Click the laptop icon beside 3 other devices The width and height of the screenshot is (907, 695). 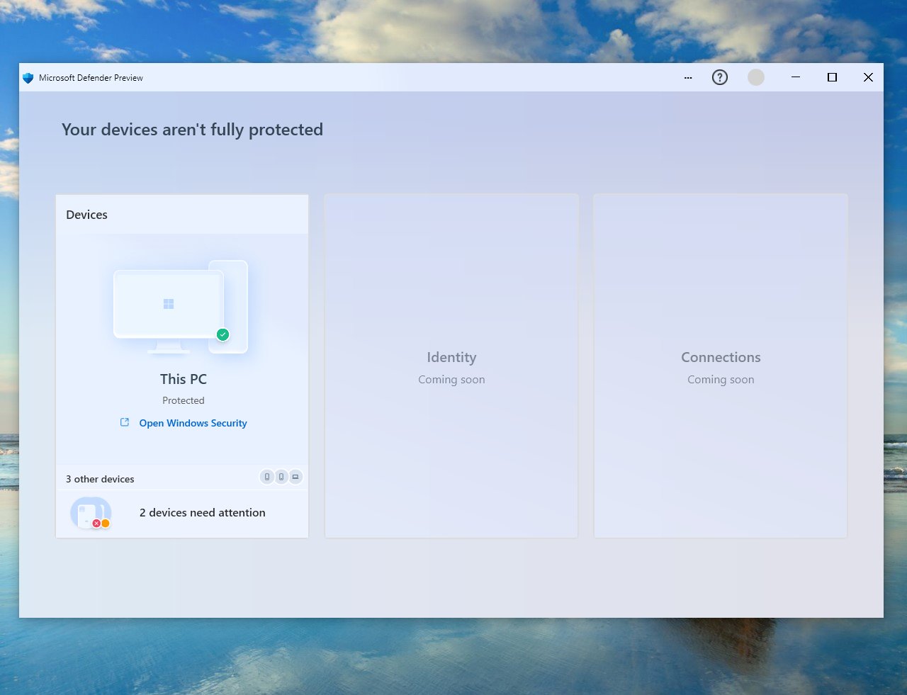[x=295, y=477]
